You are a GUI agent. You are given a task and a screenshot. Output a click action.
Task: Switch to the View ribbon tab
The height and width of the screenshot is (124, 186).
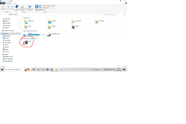[x=15, y=3]
